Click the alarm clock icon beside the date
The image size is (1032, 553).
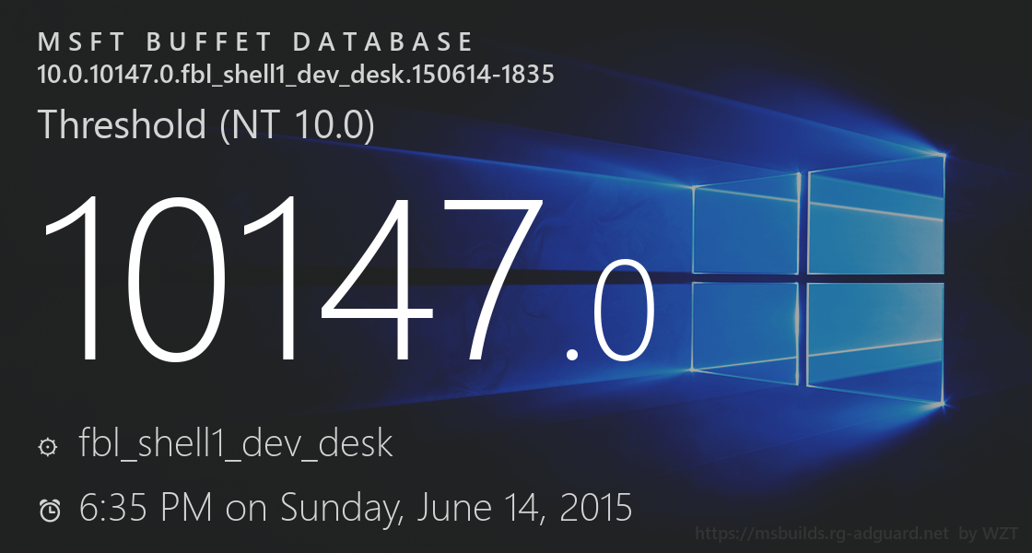tap(50, 510)
